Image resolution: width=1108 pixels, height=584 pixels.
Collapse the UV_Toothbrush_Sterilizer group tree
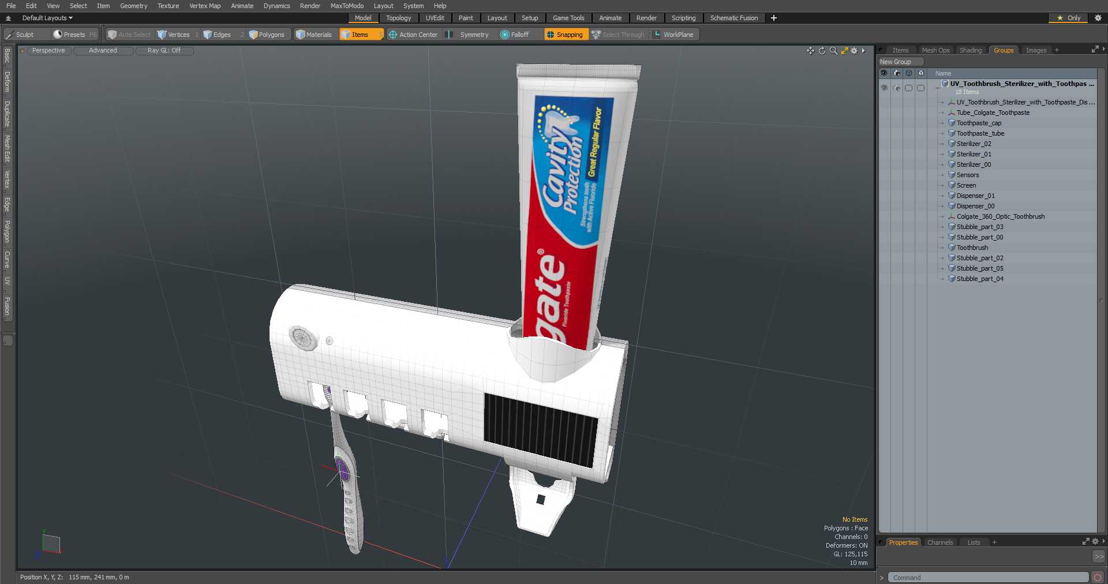click(x=937, y=87)
